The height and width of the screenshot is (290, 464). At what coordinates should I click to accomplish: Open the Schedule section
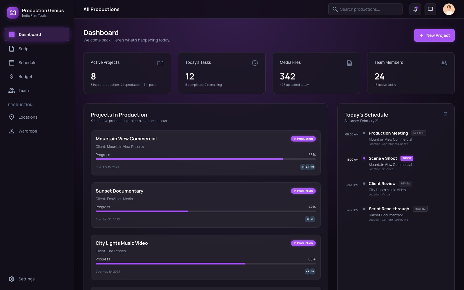(x=37, y=63)
